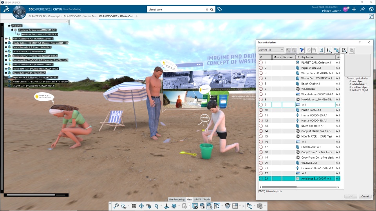Click the add branch icon in dialog toolbar
This screenshot has width=376, height=211.
click(344, 50)
